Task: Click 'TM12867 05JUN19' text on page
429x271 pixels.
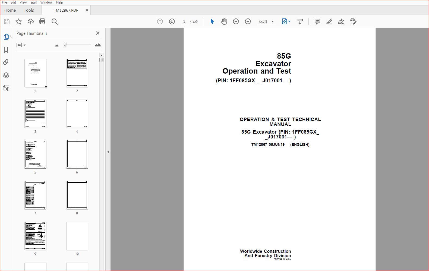Action: (x=268, y=144)
